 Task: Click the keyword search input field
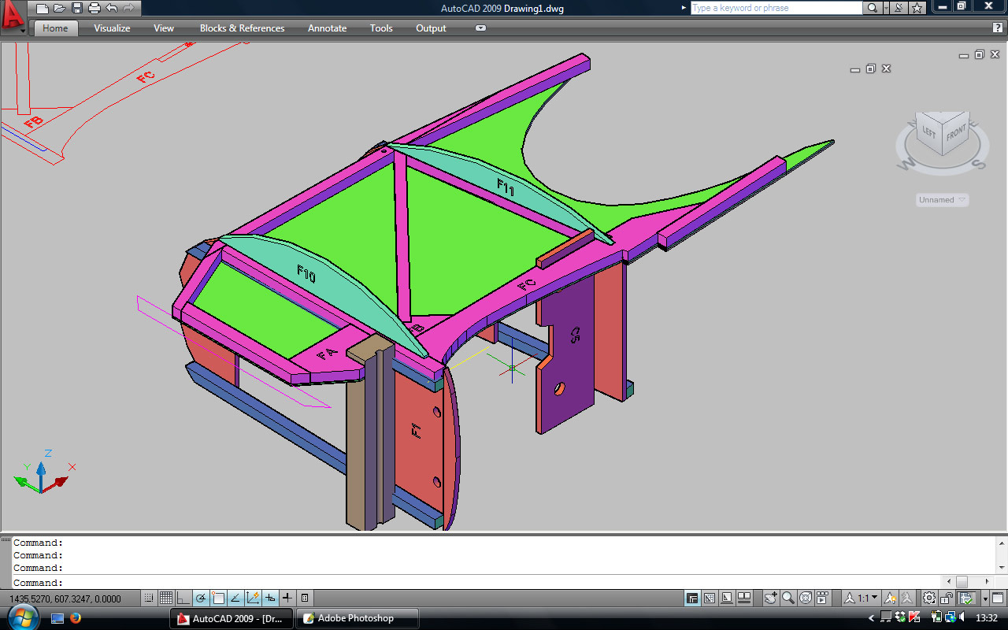776,8
